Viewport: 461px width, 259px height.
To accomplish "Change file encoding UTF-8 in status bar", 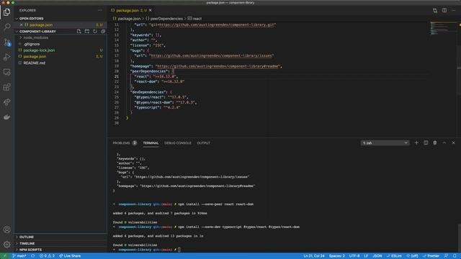I will point(354,256).
